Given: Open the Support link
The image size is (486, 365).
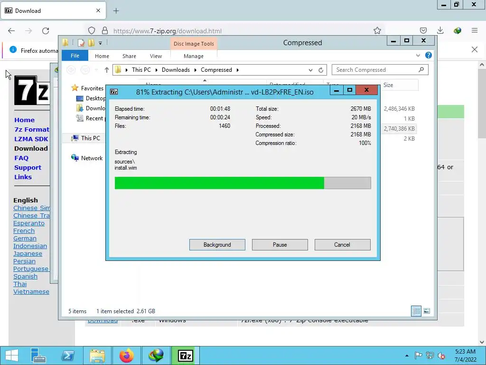Looking at the screenshot, I should [28, 168].
